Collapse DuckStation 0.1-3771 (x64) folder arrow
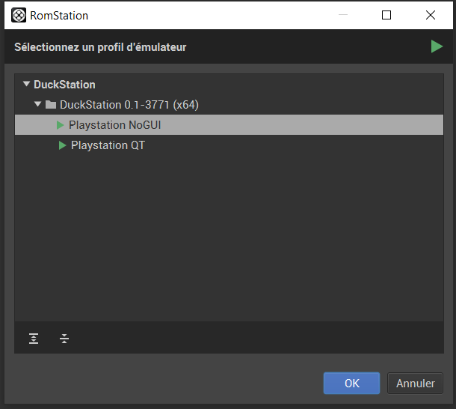The height and width of the screenshot is (409, 456). 38,104
